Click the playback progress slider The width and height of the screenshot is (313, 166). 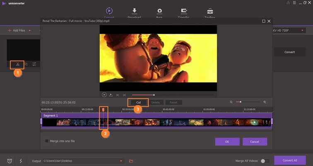173,95
